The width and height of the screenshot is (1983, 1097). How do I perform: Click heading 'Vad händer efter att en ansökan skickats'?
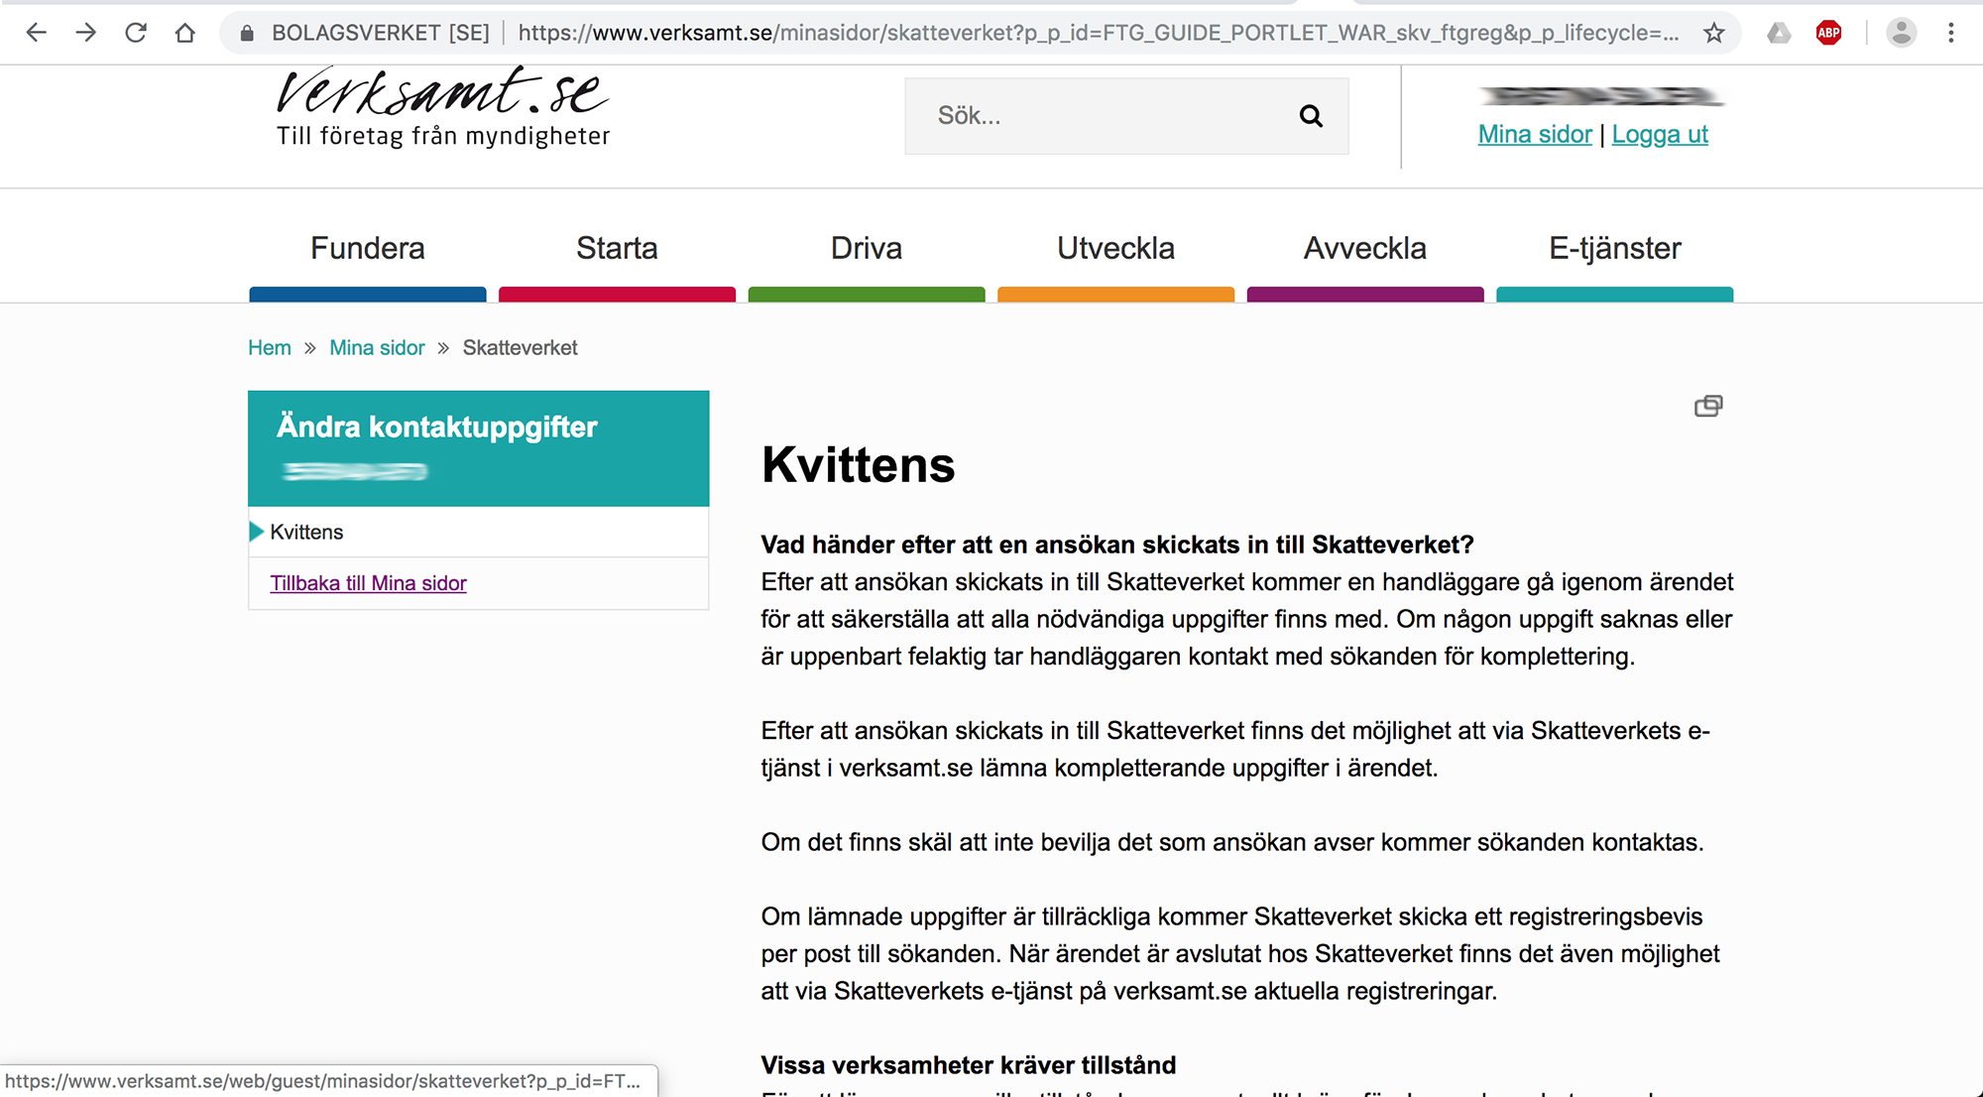tap(1117, 545)
